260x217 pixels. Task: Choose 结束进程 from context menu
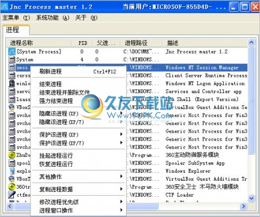click(79, 84)
